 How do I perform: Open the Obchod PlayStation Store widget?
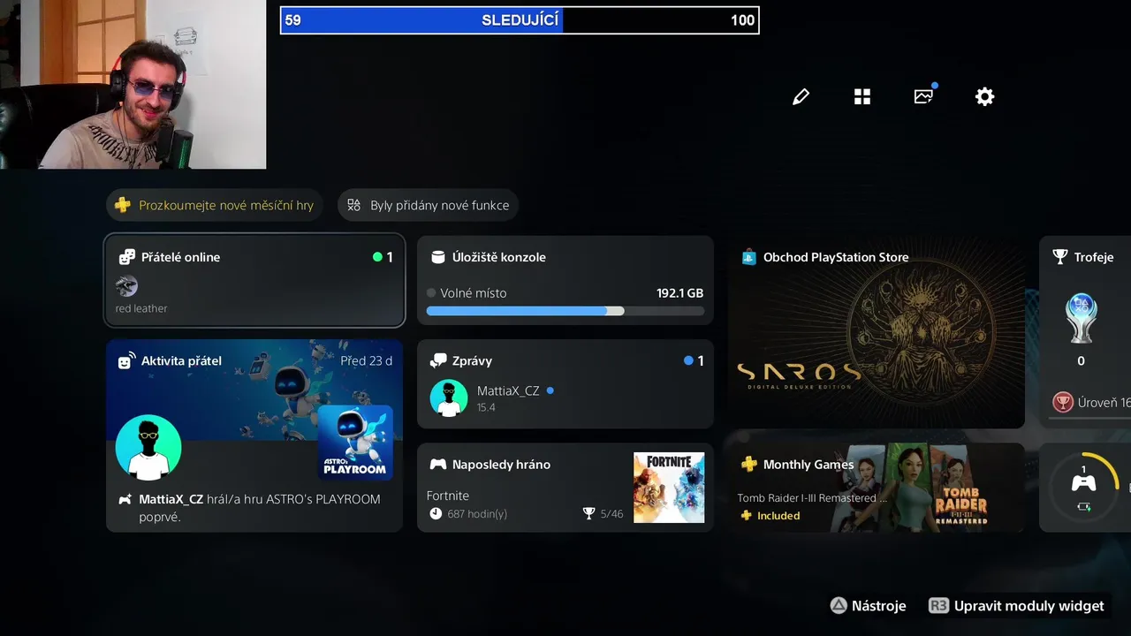coord(877,332)
